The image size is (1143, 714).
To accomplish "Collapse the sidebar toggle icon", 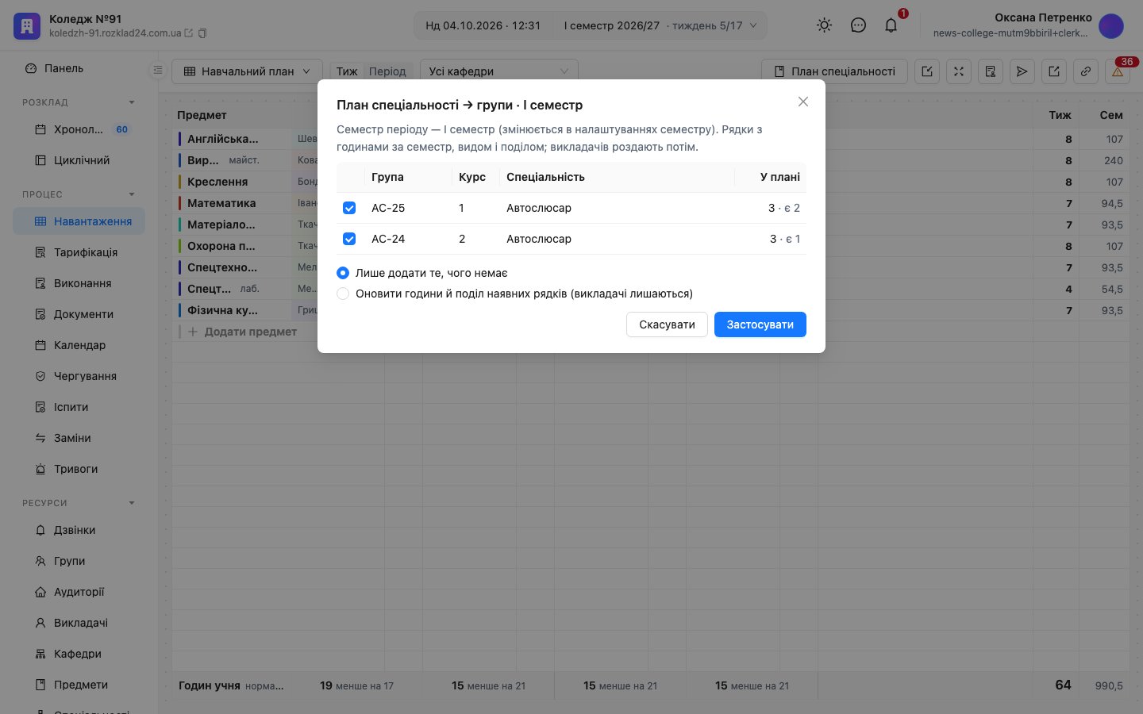I will click(x=158, y=71).
